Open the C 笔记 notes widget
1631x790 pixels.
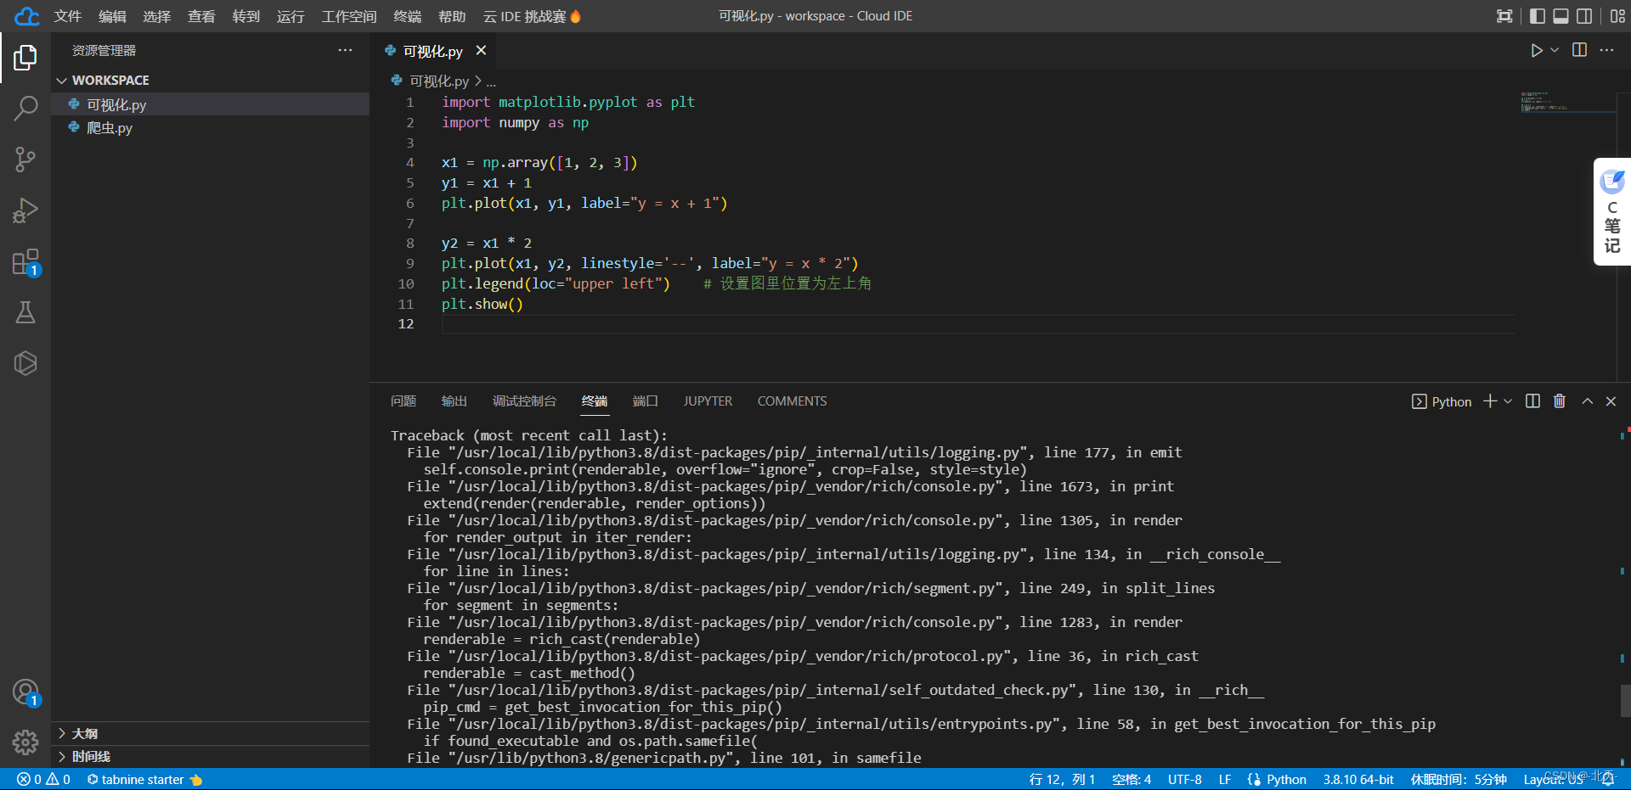click(1611, 211)
